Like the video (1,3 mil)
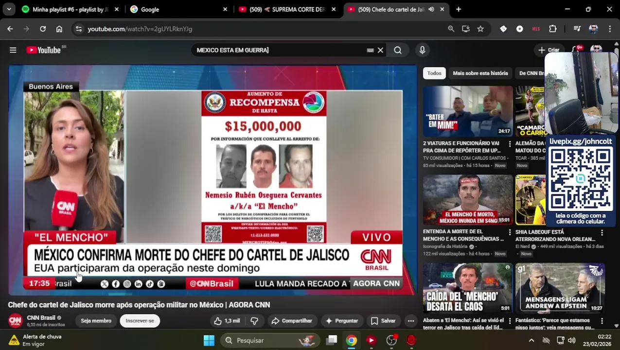The width and height of the screenshot is (620, 350). (x=227, y=321)
